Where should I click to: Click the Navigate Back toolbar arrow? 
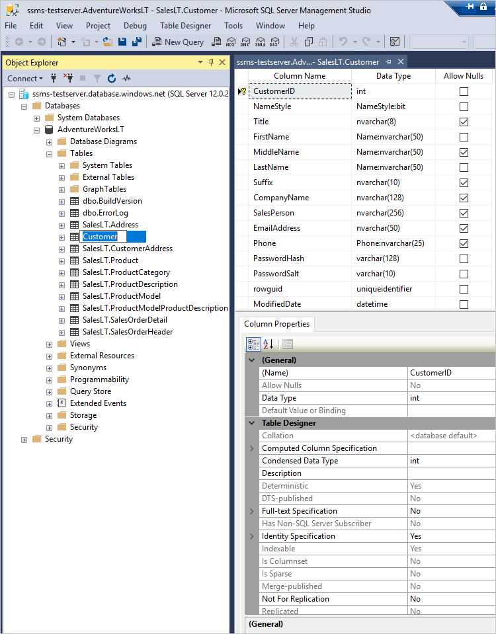(x=19, y=42)
